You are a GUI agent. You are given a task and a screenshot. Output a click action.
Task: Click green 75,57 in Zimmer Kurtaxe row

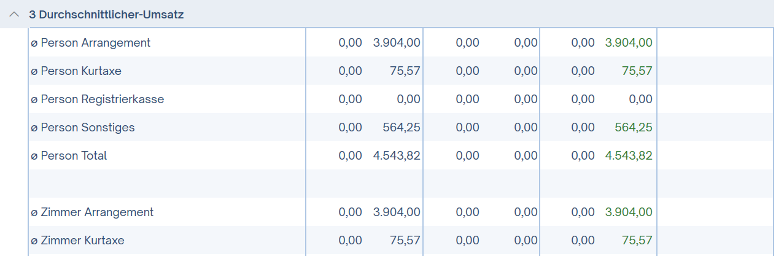point(637,241)
